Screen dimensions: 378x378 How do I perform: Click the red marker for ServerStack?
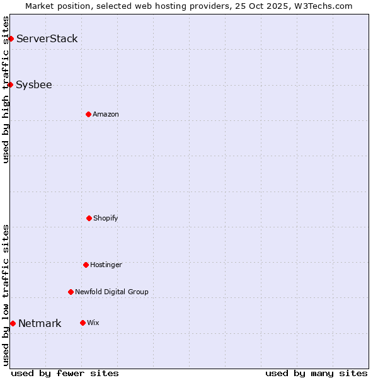pos(11,39)
